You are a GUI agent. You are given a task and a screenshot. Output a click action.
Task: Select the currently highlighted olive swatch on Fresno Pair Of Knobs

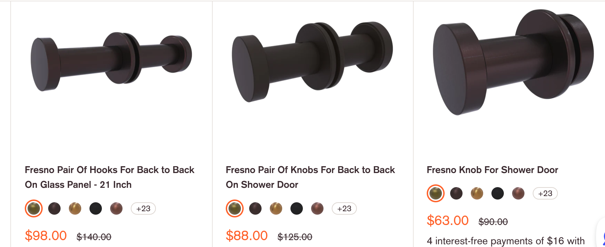coord(234,208)
